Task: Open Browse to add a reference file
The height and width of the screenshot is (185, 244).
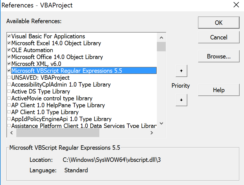Action: [219, 56]
